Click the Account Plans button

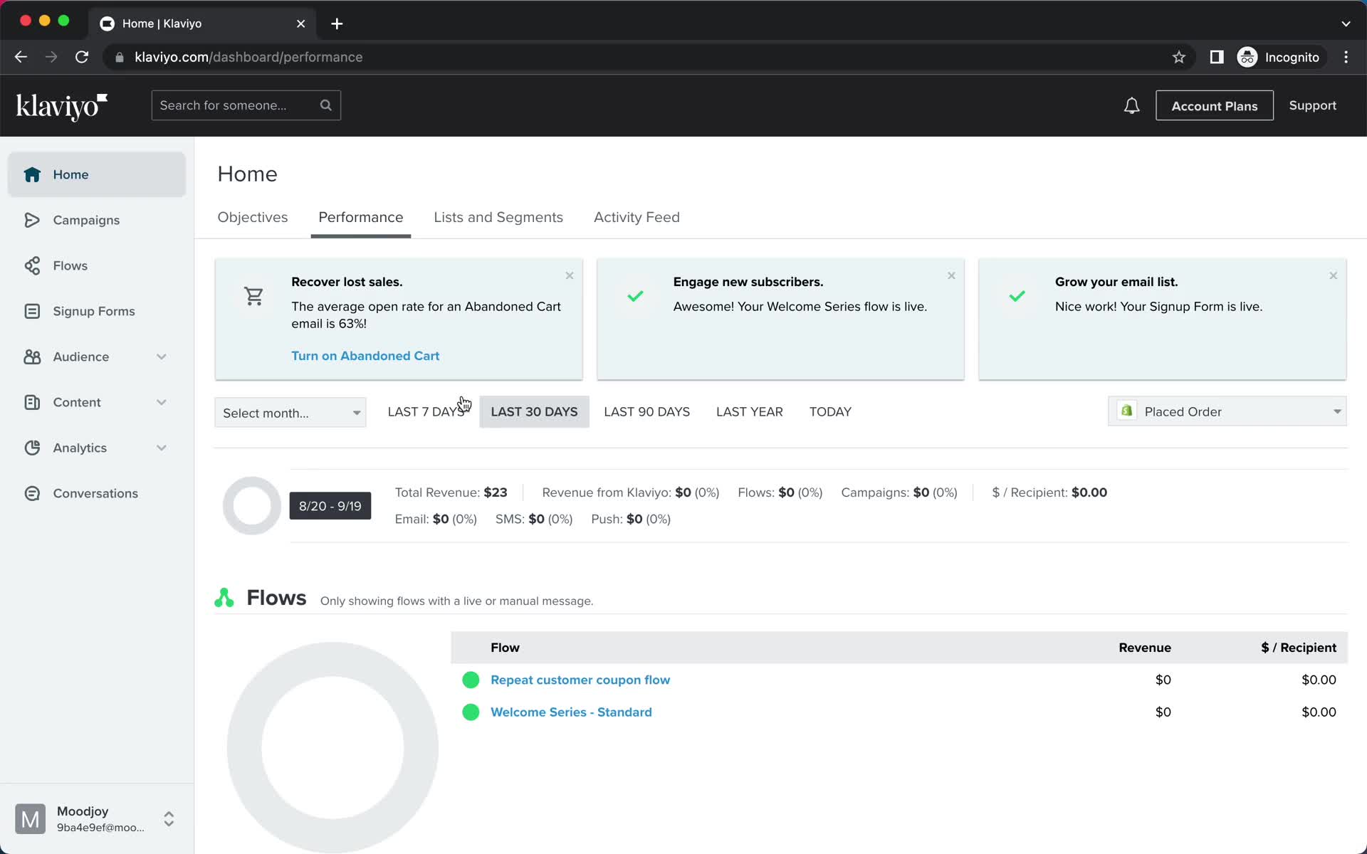pos(1215,105)
